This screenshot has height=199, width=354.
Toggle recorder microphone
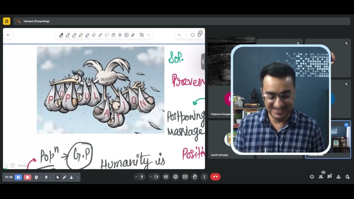(x=46, y=177)
